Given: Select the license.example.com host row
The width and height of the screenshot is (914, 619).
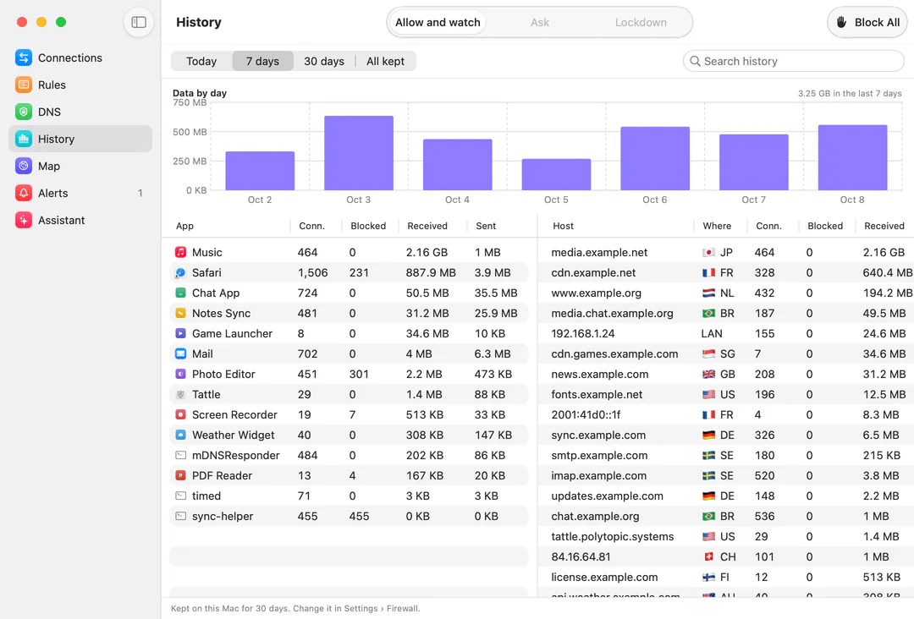Looking at the screenshot, I should (x=726, y=577).
